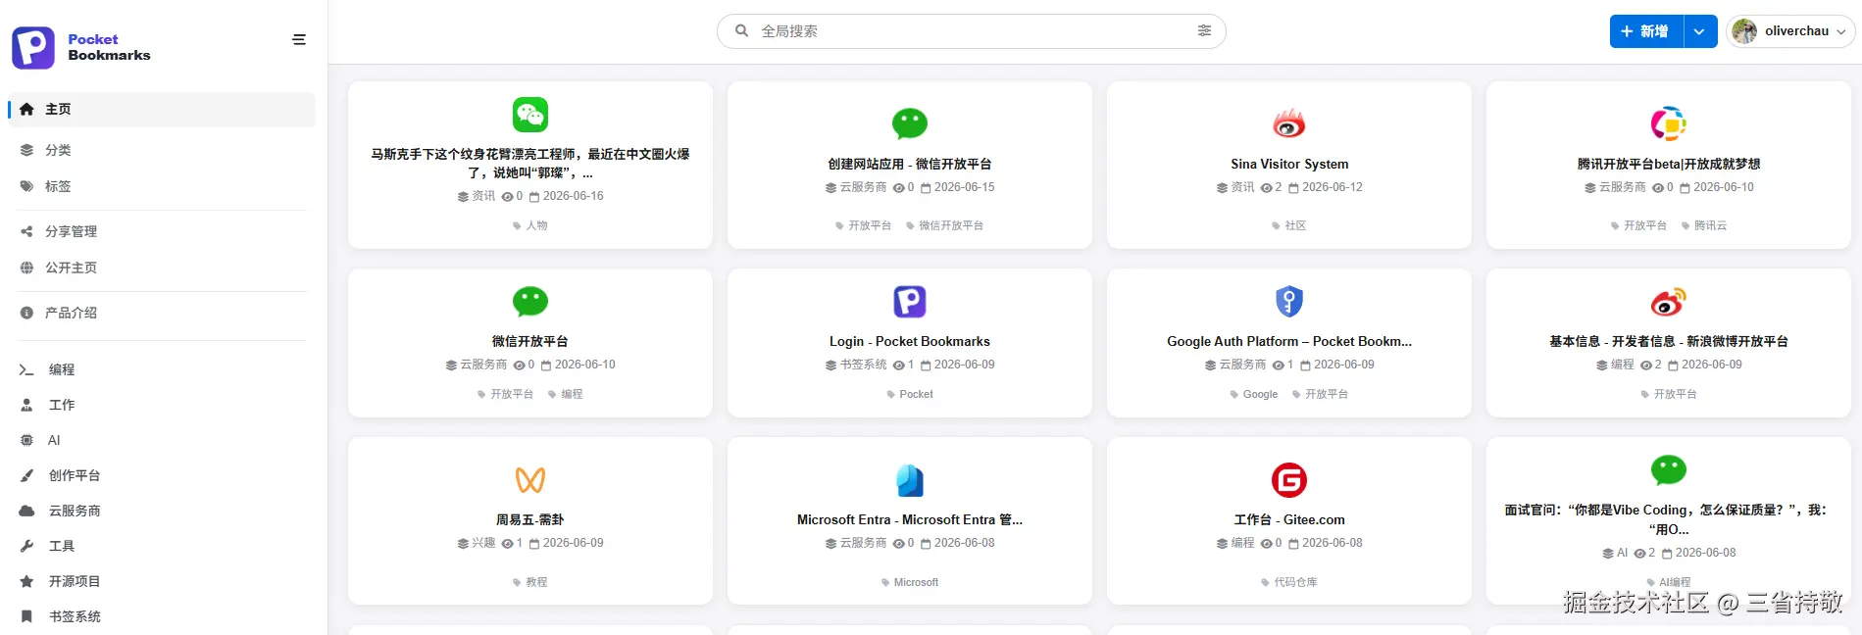Click the 代码仓库 tag on Gitee card
This screenshot has height=635, width=1862.
[1289, 582]
